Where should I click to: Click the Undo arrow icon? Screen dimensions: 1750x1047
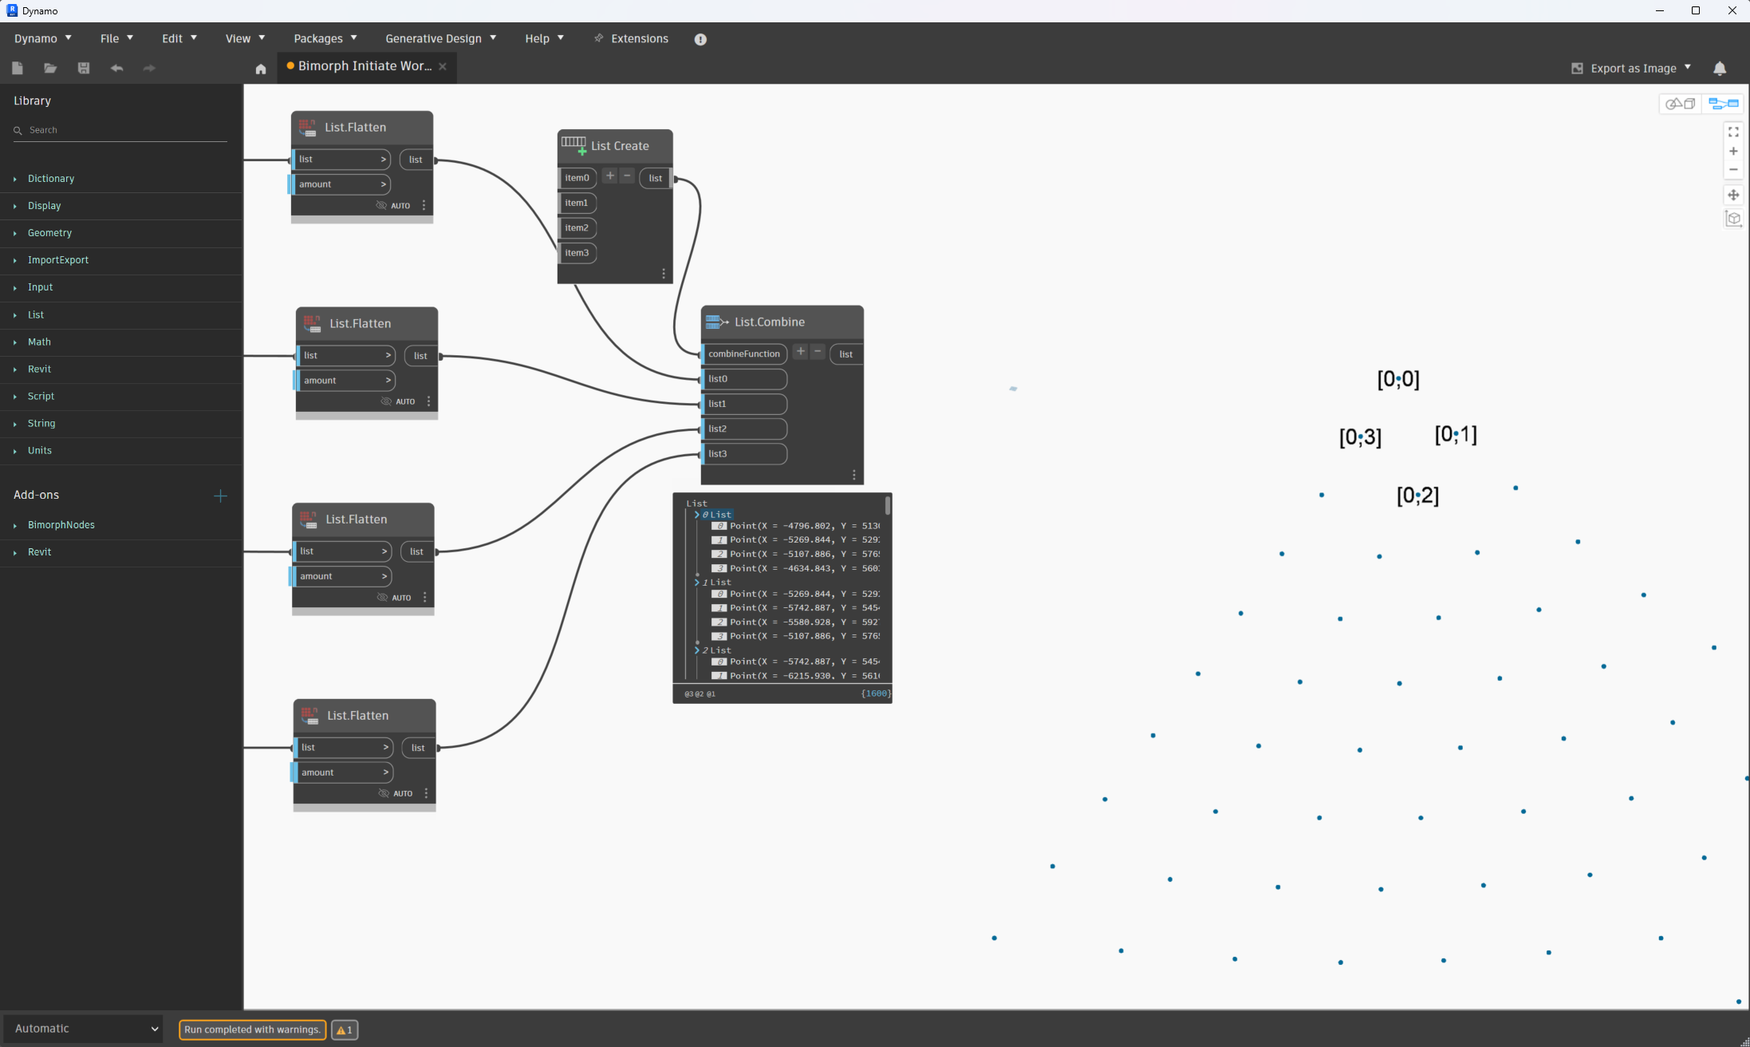click(116, 68)
